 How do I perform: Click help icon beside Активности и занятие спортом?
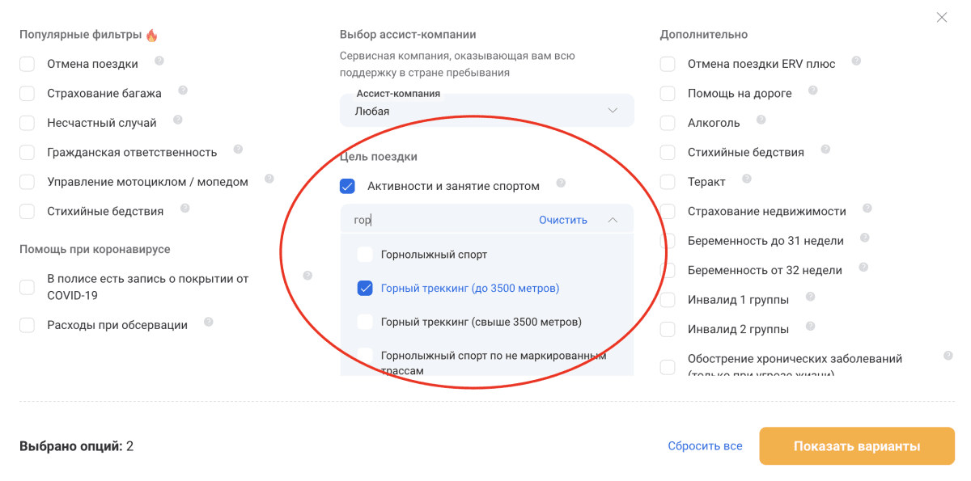561,184
